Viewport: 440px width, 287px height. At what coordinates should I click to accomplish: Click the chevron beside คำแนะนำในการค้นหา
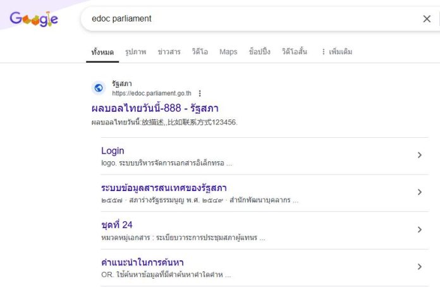(x=420, y=267)
